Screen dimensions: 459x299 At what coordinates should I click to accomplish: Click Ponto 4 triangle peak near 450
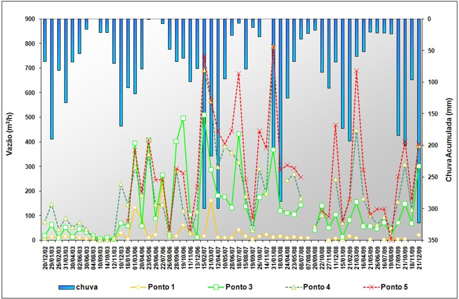(356, 130)
